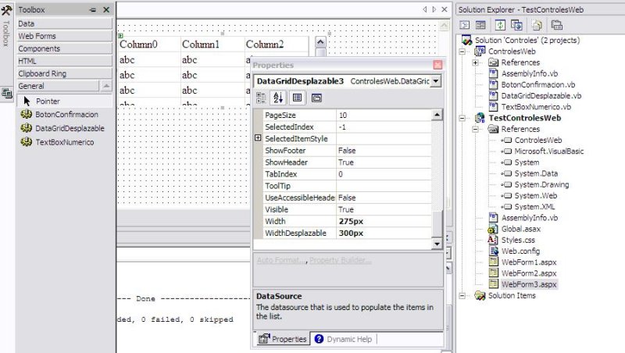Click the Property Builder link
The image size is (625, 353).
click(341, 260)
